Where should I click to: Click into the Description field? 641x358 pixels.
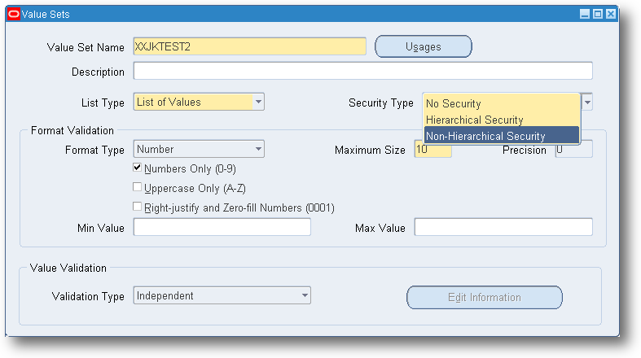click(363, 71)
